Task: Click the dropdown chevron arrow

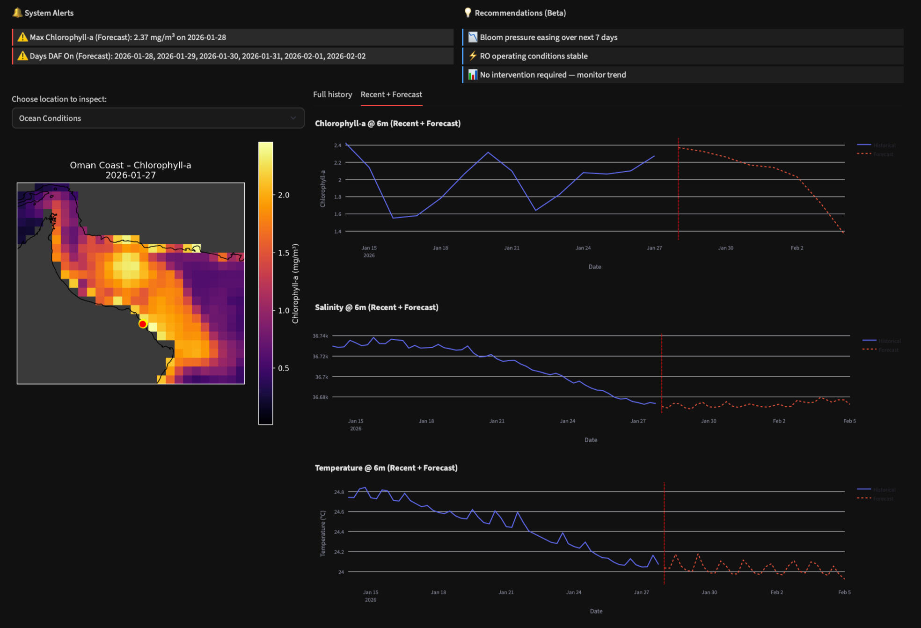Action: point(293,118)
